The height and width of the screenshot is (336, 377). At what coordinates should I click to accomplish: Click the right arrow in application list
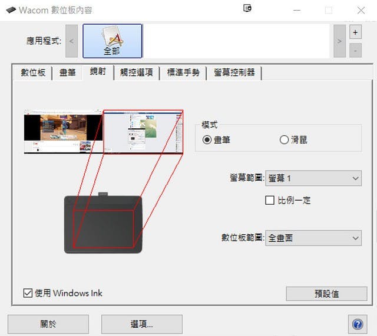click(x=339, y=41)
